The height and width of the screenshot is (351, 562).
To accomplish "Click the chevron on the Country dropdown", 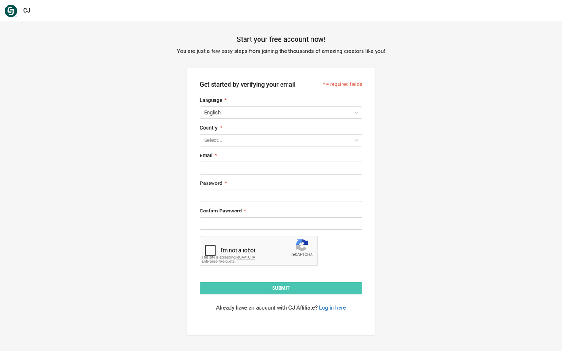I will coord(356,140).
